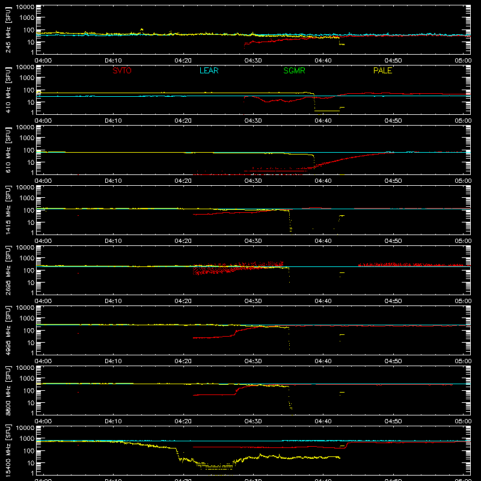Click the 04:20 tick under the 410 MHz panel
Image resolution: width=481 pixels, height=481 pixels.
(183, 121)
